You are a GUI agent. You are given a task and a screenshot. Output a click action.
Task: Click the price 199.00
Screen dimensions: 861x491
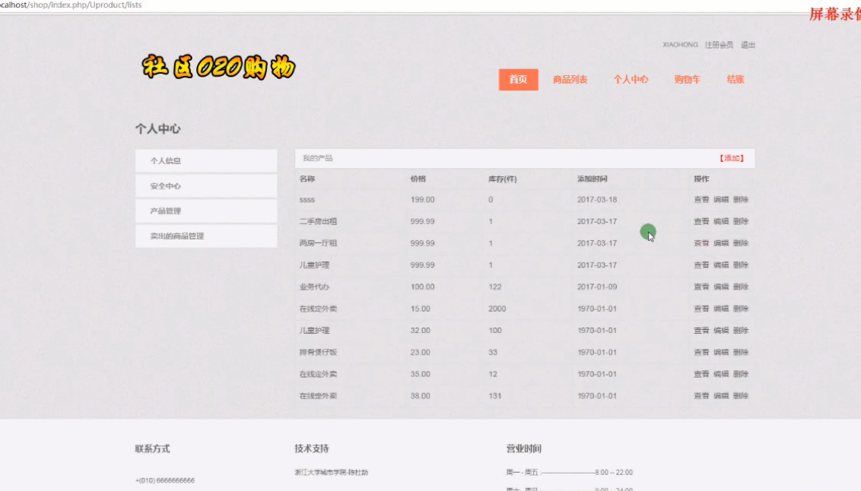pyautogui.click(x=422, y=200)
